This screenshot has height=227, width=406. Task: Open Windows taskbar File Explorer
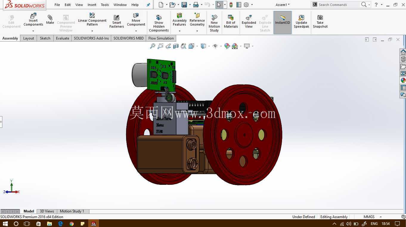click(49, 223)
